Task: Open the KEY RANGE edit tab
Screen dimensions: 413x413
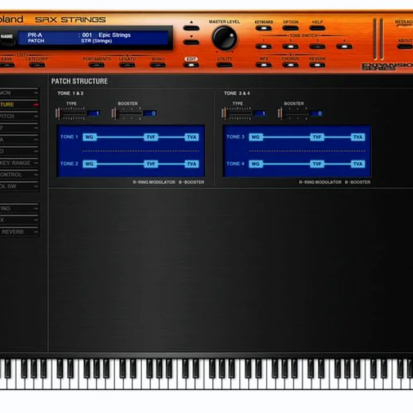Action: [19, 163]
